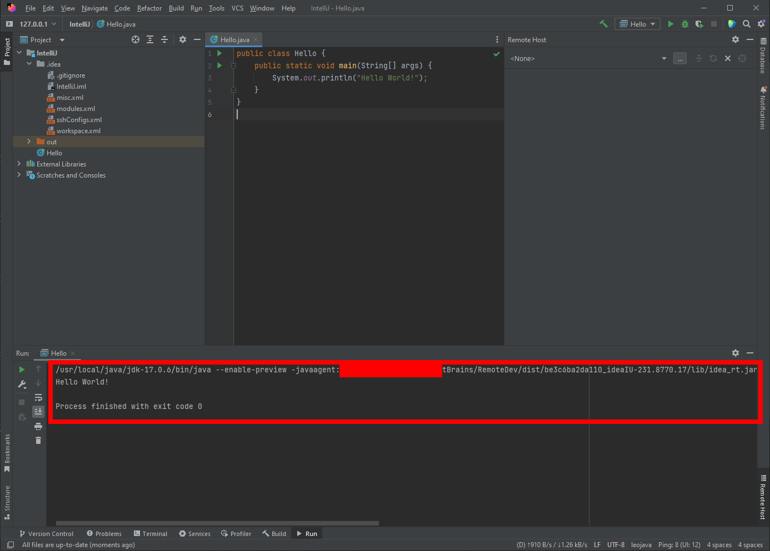Screen dimensions: 770x551
Task: Clear all console output with trash icon
Action: (x=38, y=441)
